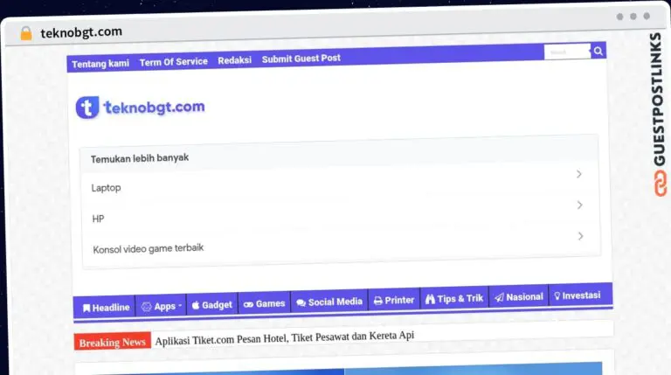The height and width of the screenshot is (375, 671).
Task: Click the Headline bookmark icon
Action: (86, 308)
